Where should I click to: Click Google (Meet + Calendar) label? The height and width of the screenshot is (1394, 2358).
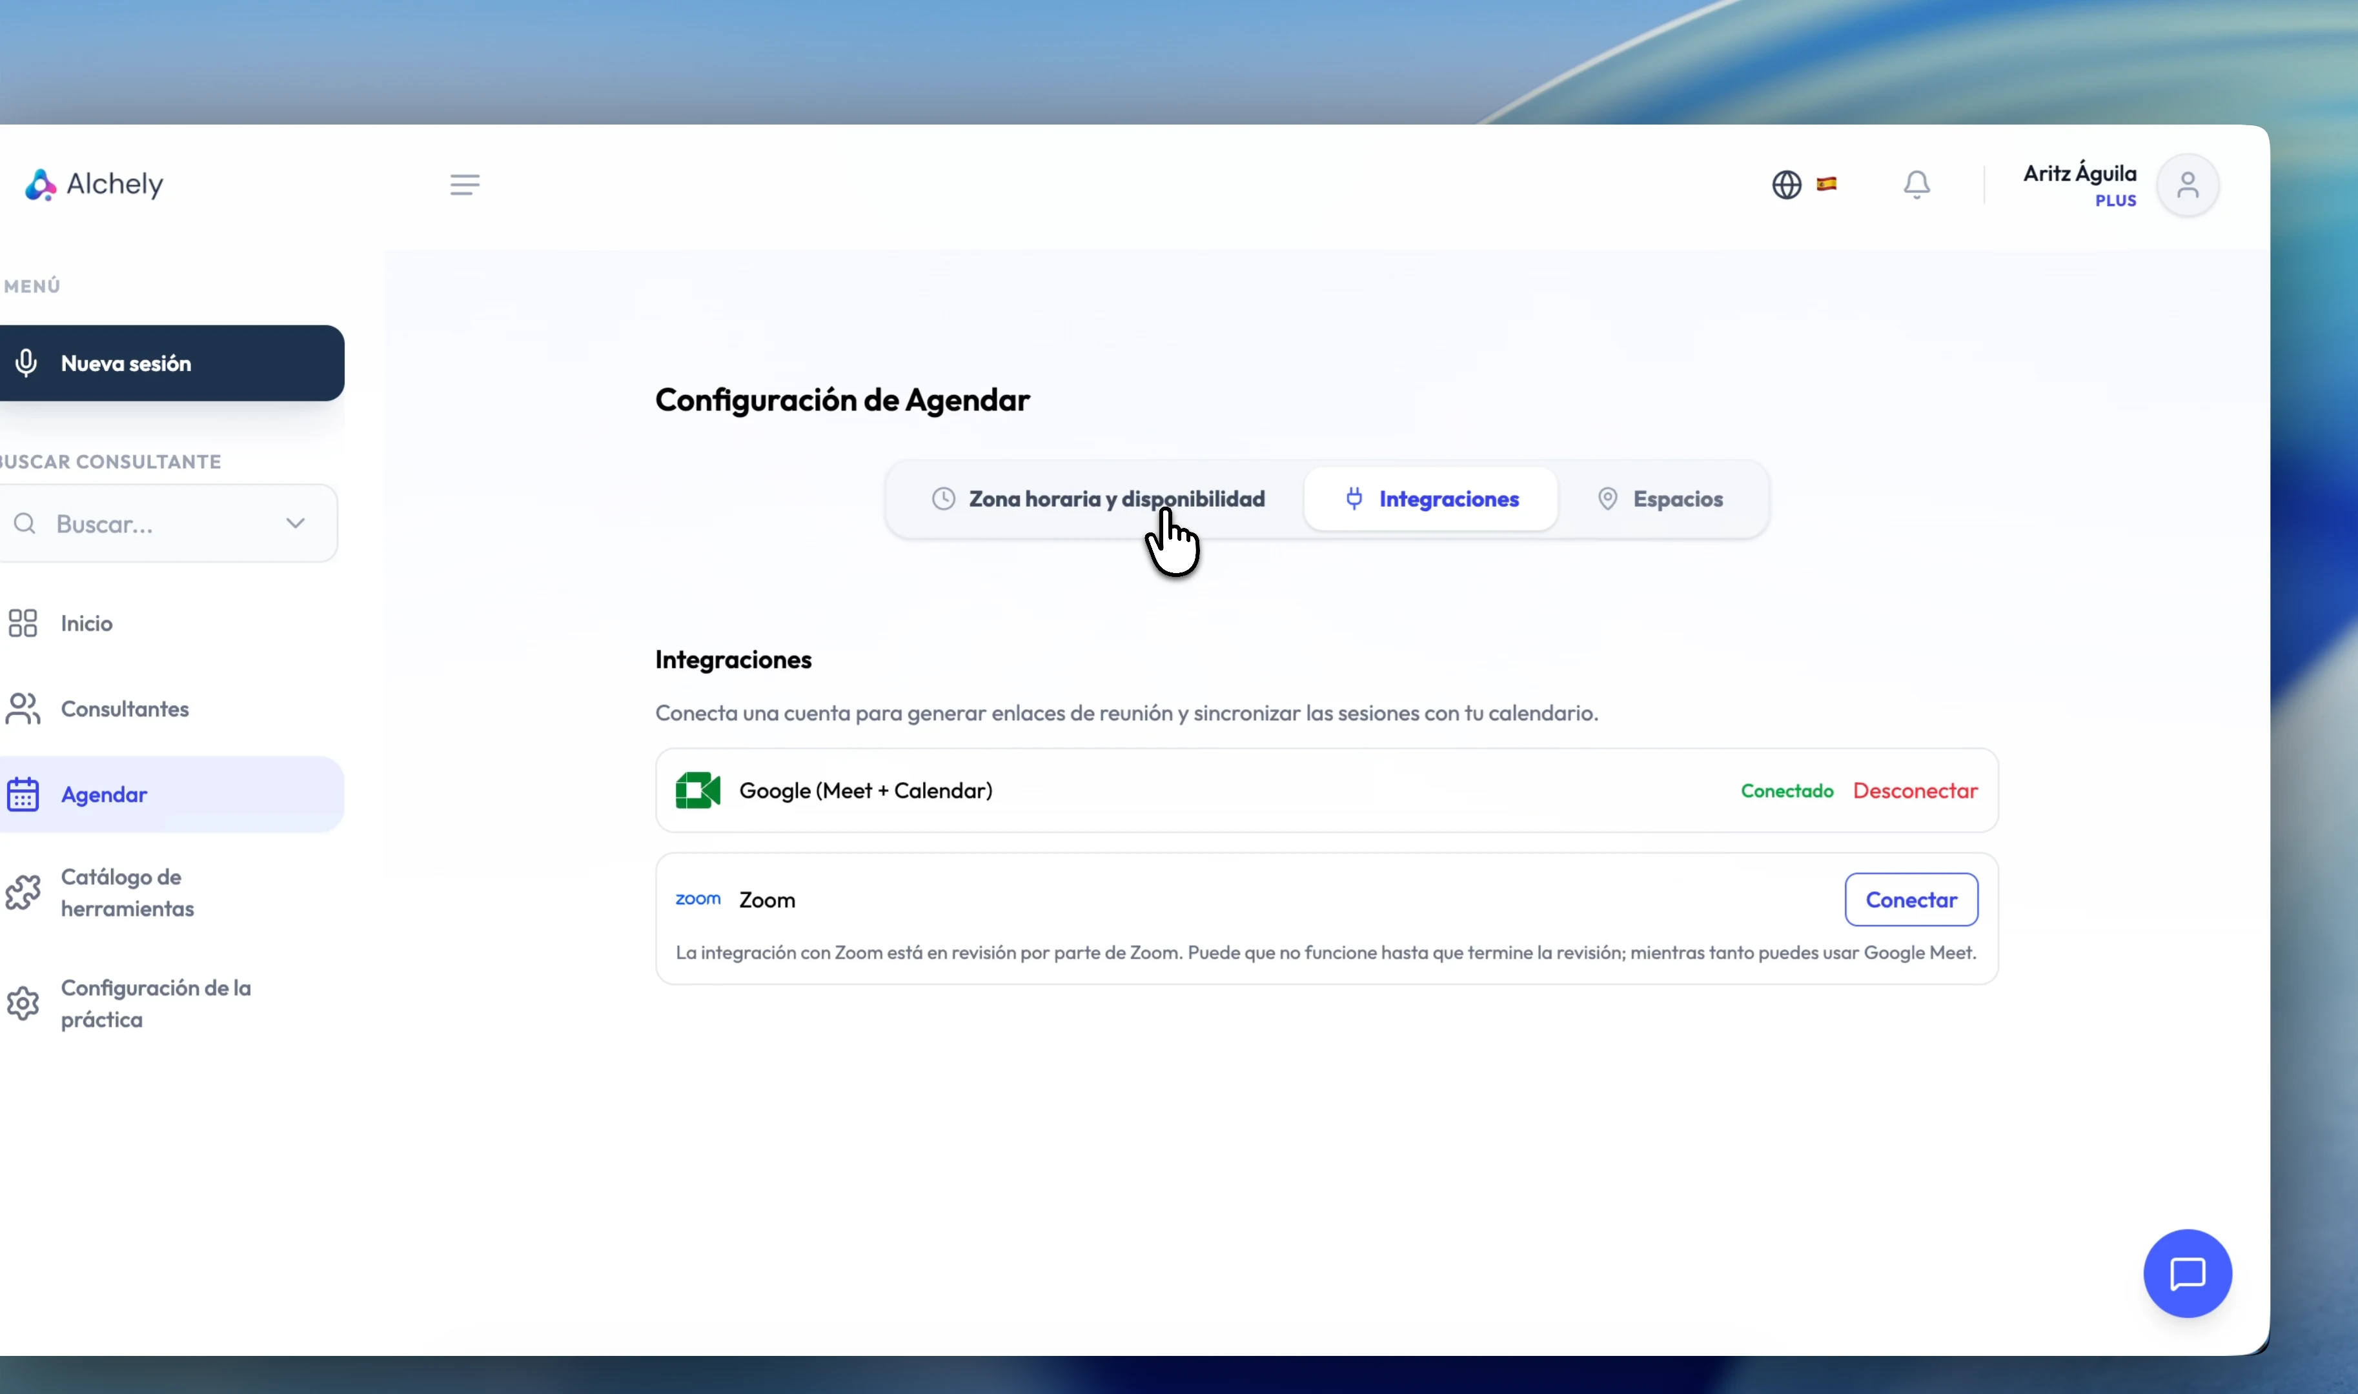pos(865,791)
